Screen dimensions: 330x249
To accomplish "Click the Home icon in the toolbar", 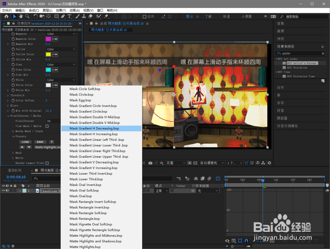I will point(6,16).
